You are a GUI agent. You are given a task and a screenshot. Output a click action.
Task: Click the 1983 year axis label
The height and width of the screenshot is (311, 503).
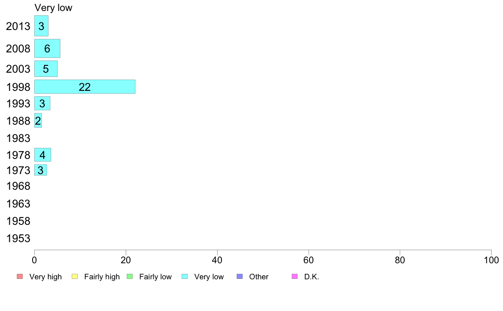pos(18,138)
